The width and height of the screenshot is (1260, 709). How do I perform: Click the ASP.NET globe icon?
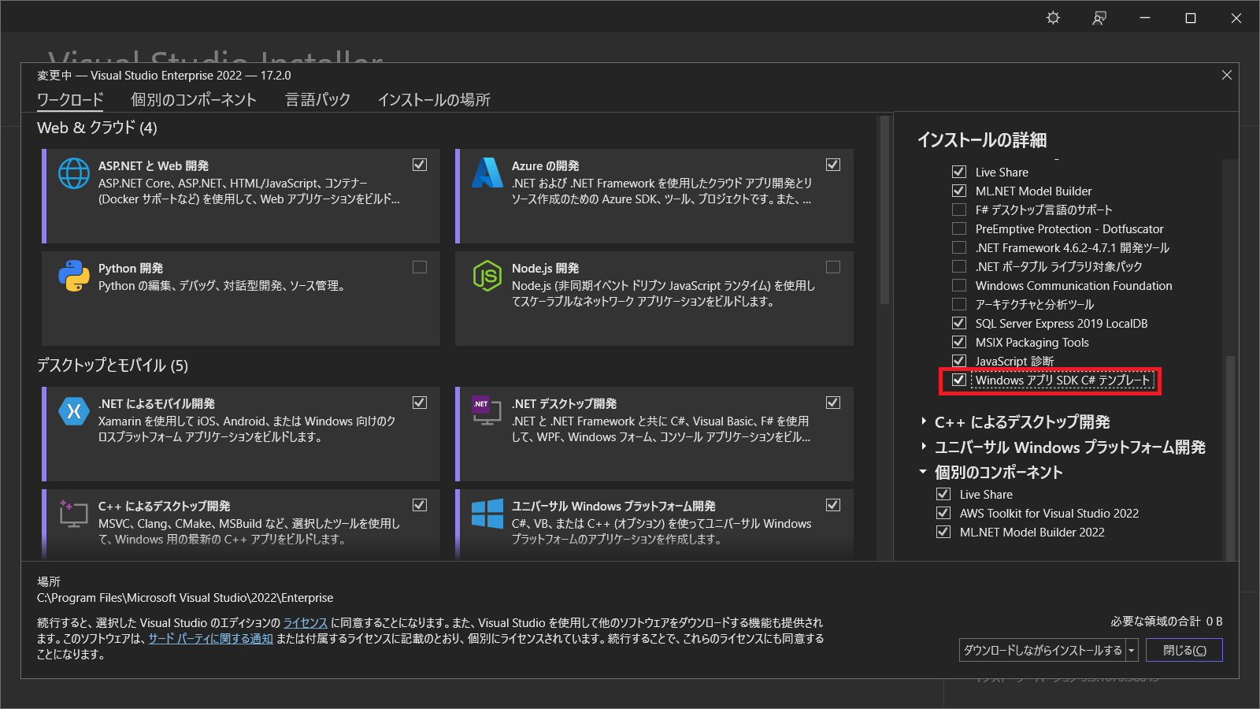(x=74, y=173)
